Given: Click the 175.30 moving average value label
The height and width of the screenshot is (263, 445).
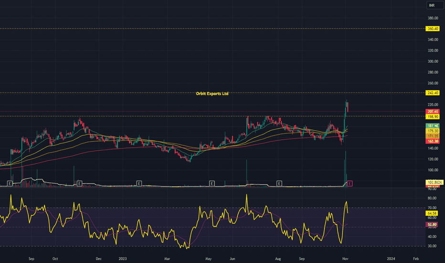Looking at the screenshot, I should [433, 131].
